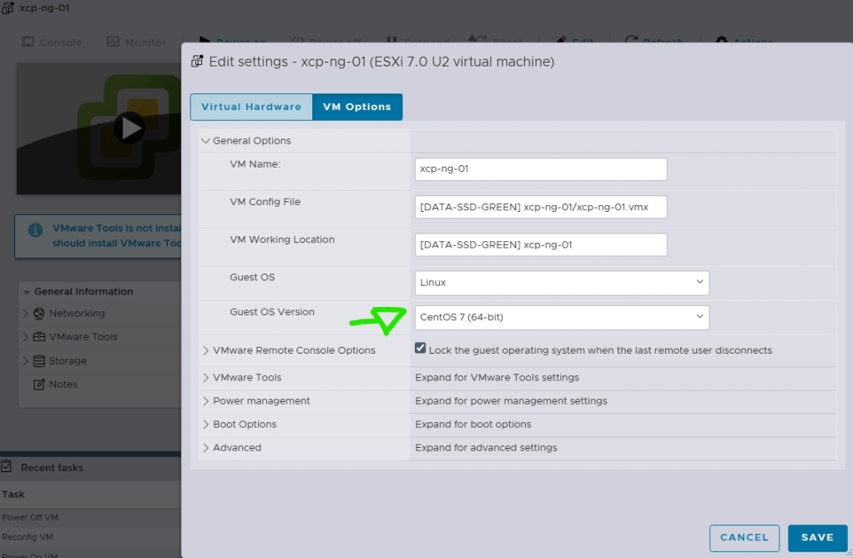Open the Guest OS Version dropdown
The height and width of the screenshot is (558, 853).
pyautogui.click(x=562, y=318)
